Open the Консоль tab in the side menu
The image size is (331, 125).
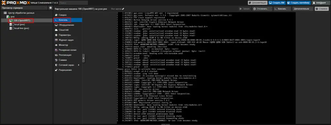[68, 20]
